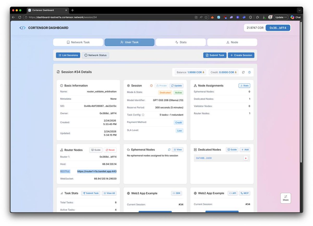Image resolution: width=313 pixels, height=226 pixels.
Task: Click the RESTful URL https://router1-t1a.bardiel.app:443
Action: 97,172
